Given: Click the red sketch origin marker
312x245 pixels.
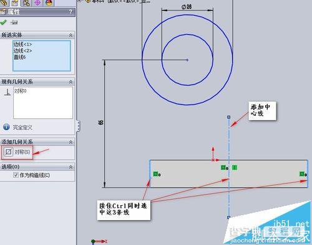Looking at the screenshot, I should point(213,160).
